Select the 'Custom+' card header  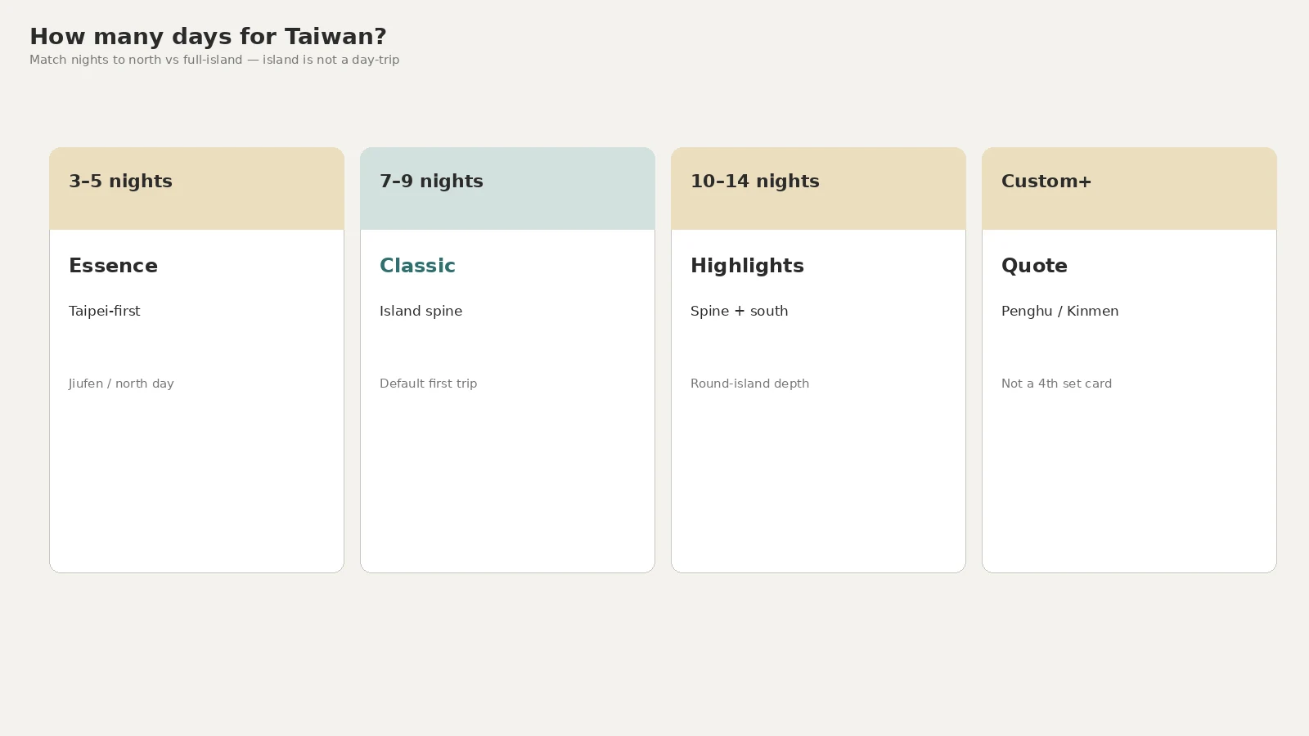1129,189
